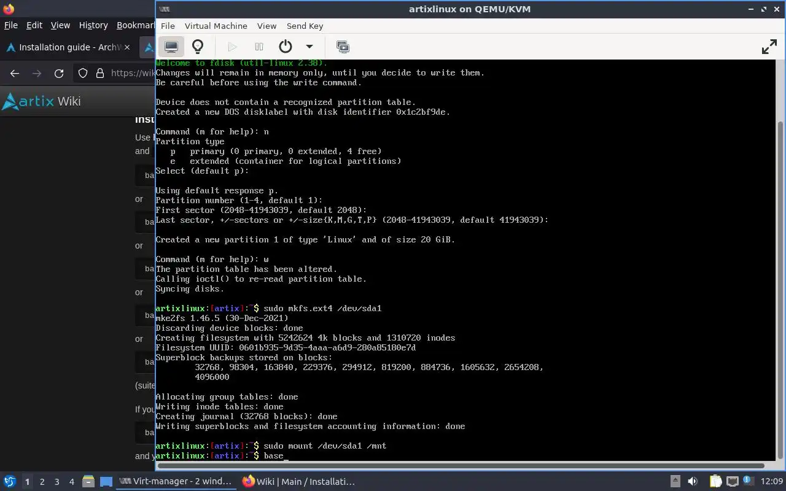The height and width of the screenshot is (491, 786).
Task: Open the Send Key menu
Action: pyautogui.click(x=305, y=26)
